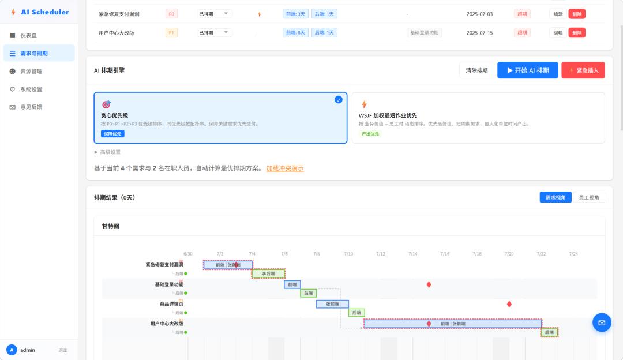
Task: Click 超期 tag in 紧急修复支付漏洞 row
Action: click(x=522, y=14)
